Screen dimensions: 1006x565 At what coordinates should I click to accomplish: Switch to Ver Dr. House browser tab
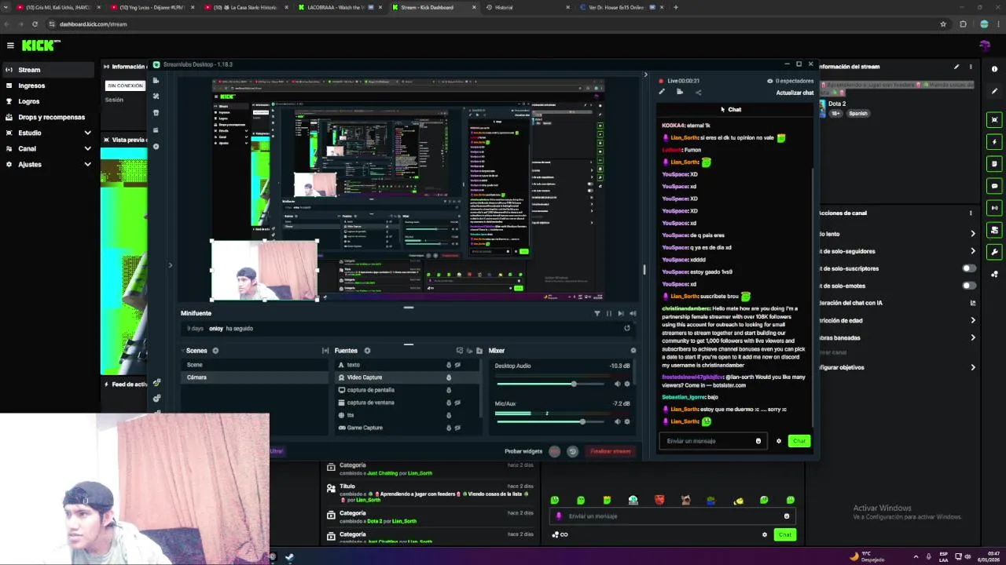pos(621,7)
